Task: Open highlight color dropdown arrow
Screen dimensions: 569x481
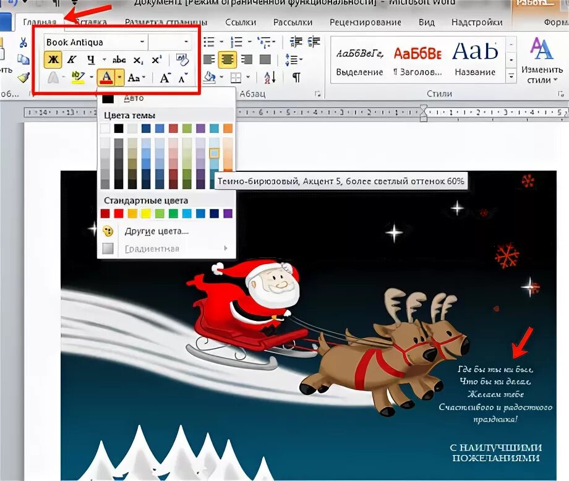Action: click(92, 78)
